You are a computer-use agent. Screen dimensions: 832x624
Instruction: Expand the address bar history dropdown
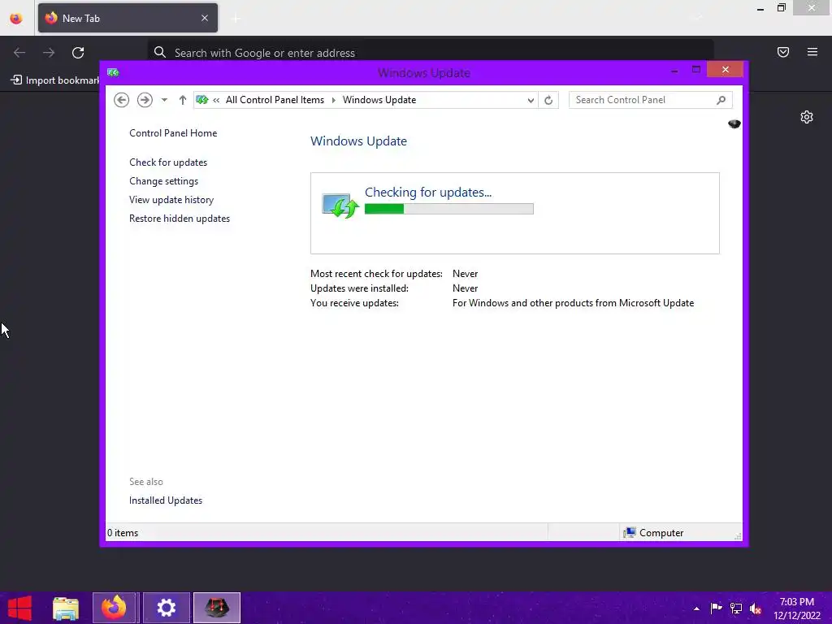click(530, 100)
